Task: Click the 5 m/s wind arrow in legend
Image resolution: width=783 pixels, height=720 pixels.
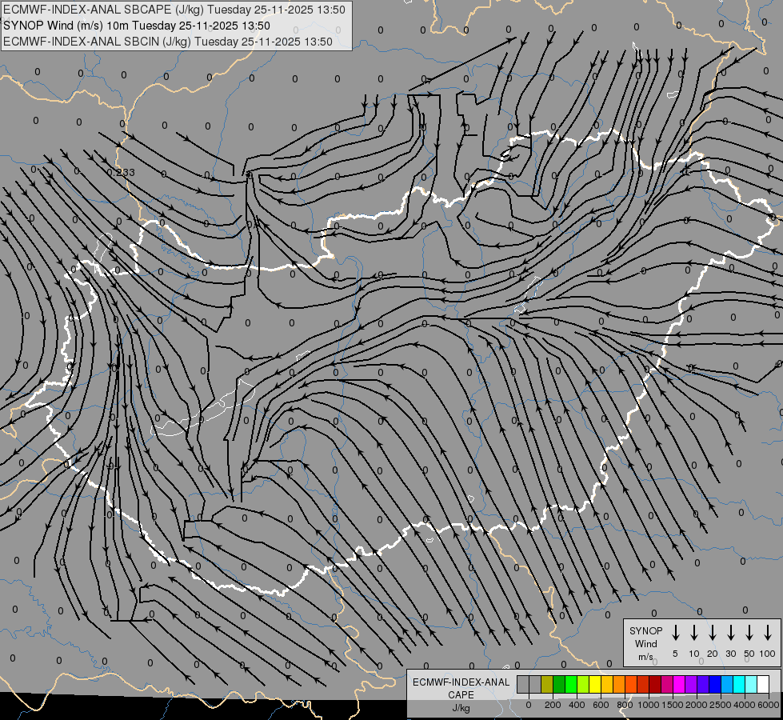Action: click(676, 633)
